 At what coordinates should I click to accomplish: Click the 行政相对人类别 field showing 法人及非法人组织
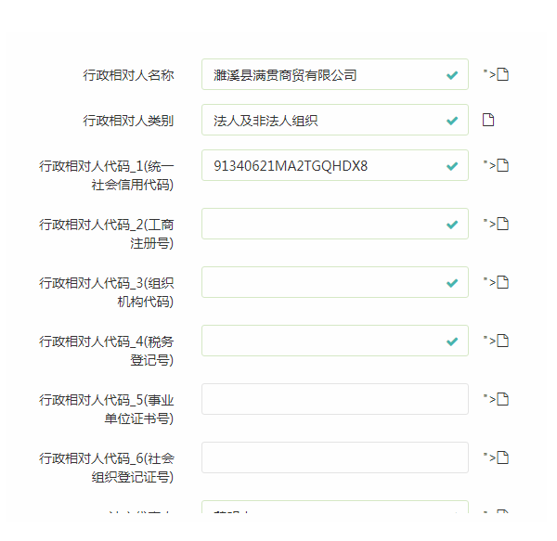click(335, 120)
